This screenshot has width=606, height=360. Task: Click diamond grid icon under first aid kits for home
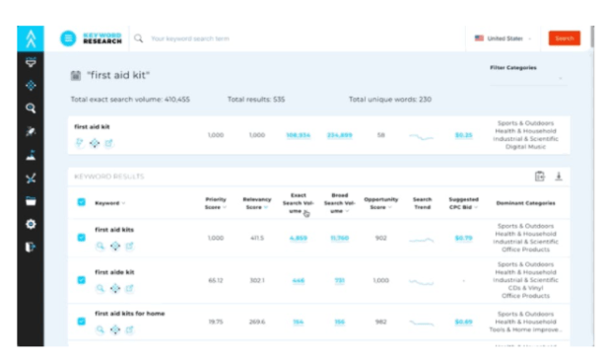tap(115, 329)
